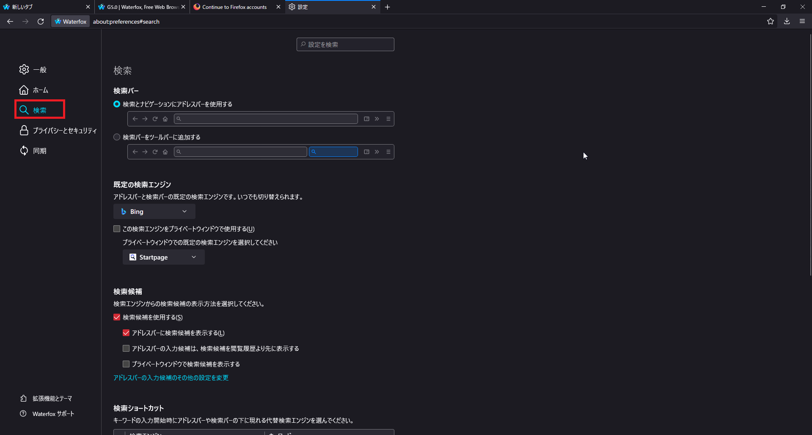812x435 pixels.
Task: Click the puzzle icon for 拡張機能とテーマ
Action: 23,398
